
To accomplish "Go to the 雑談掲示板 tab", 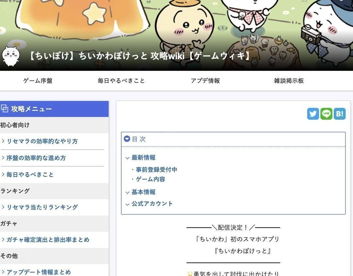I will pos(289,80).
